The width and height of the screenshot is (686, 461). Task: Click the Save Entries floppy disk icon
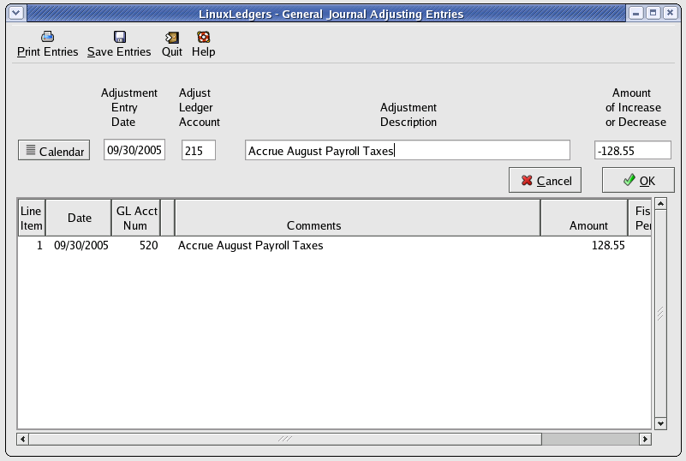point(119,37)
